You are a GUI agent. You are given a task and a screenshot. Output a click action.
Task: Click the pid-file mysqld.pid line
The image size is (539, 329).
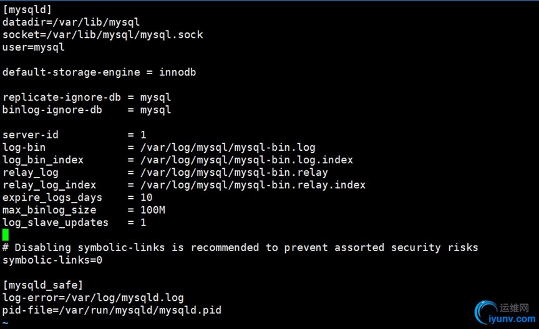[x=112, y=310]
